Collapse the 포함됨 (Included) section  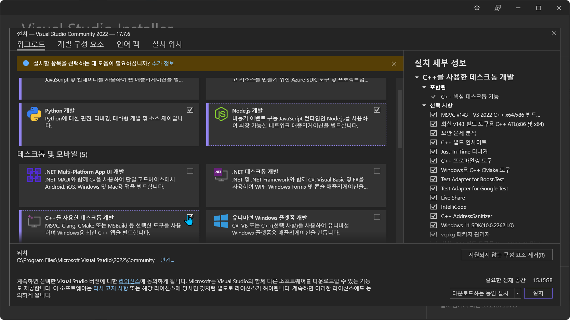coord(424,87)
